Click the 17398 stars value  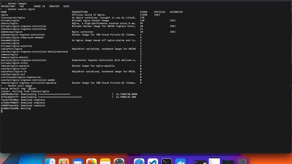tap(144, 15)
